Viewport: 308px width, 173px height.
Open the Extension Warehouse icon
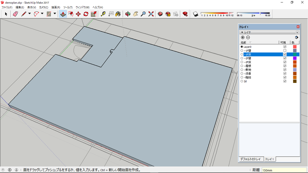168,14
